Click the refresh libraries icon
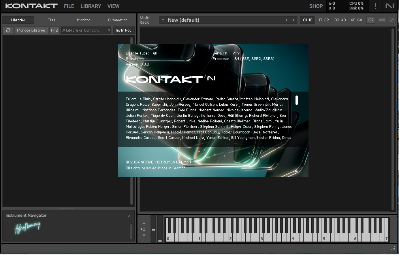Viewport: 399px width, 255px height. pyautogui.click(x=8, y=30)
